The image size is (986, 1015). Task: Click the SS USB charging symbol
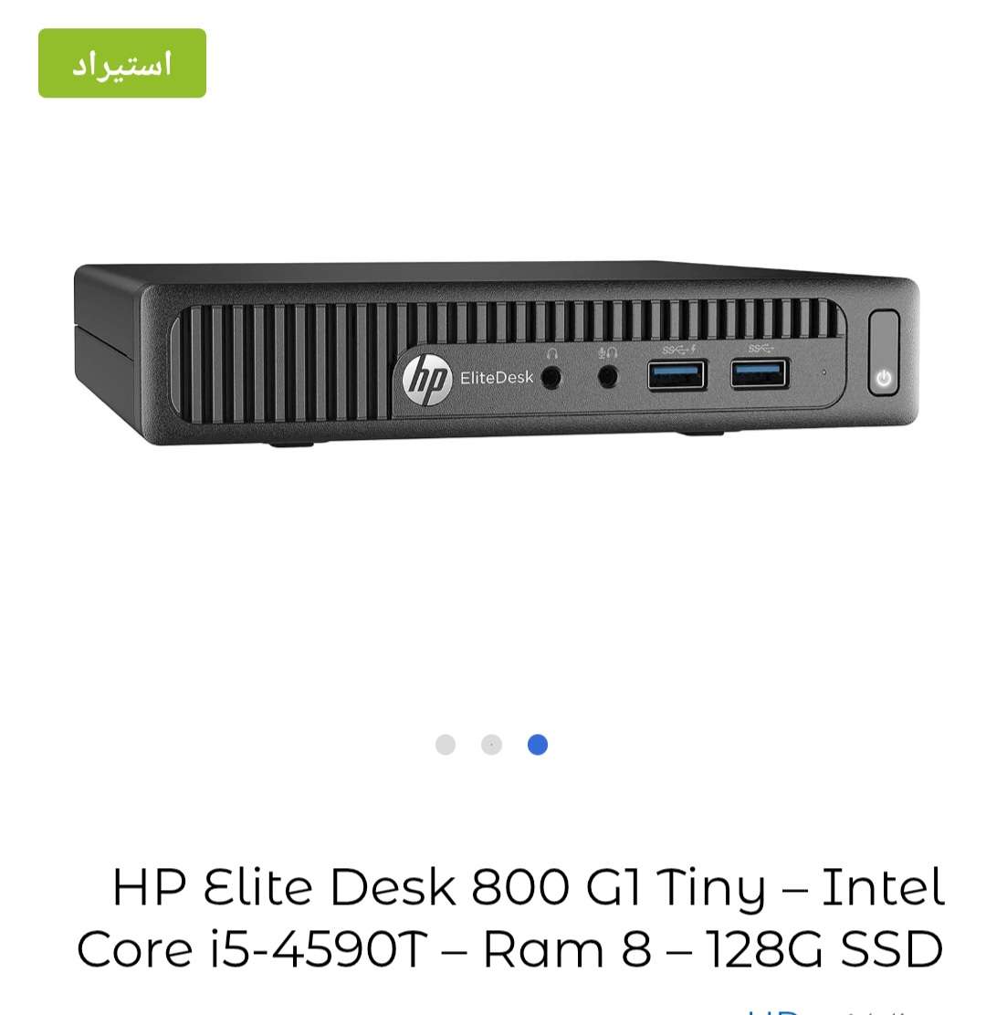point(678,350)
